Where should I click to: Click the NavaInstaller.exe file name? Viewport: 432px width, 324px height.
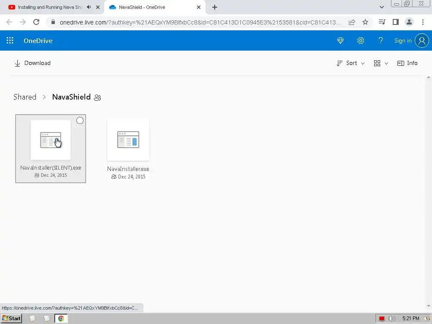coord(128,169)
